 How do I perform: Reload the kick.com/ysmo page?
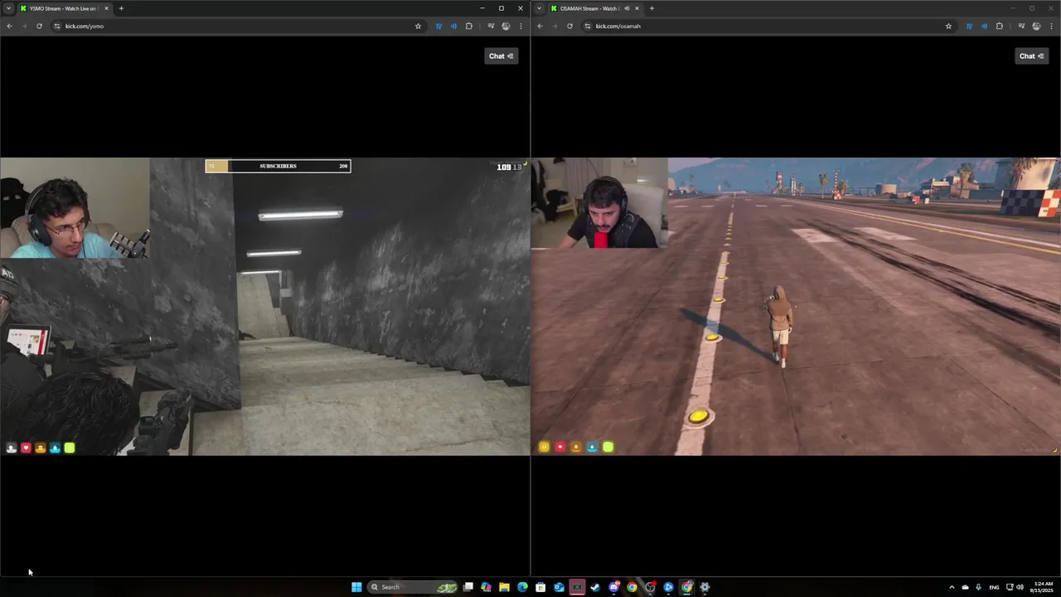point(39,26)
